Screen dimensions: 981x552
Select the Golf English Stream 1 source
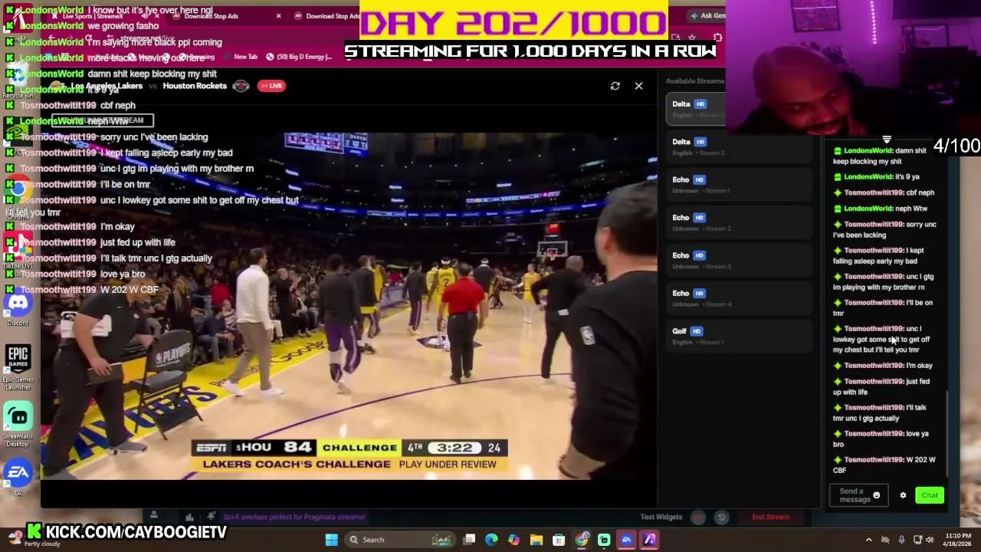740,336
